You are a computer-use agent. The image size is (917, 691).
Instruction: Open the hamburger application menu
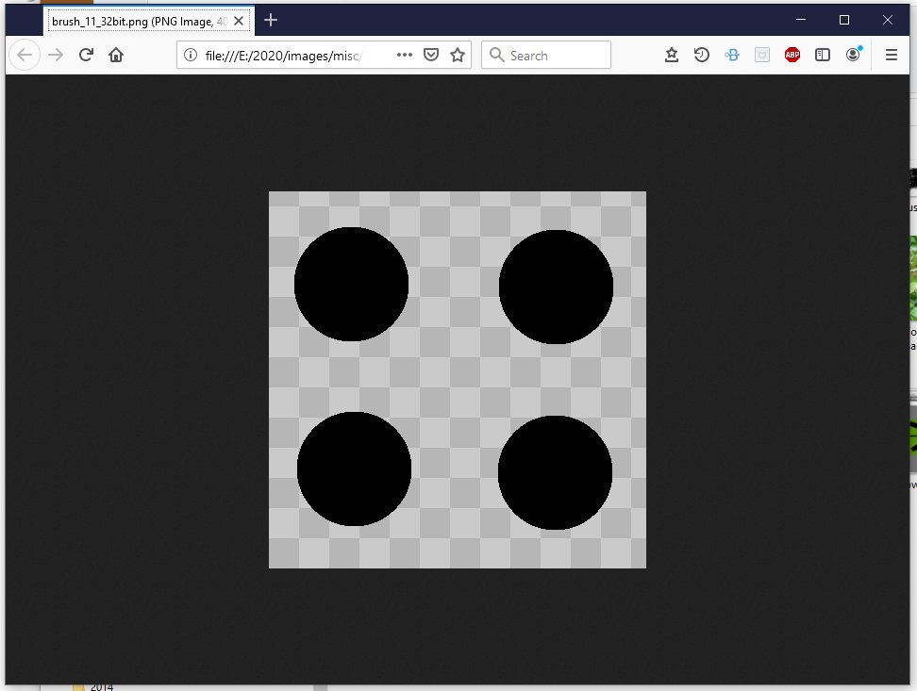coord(891,55)
